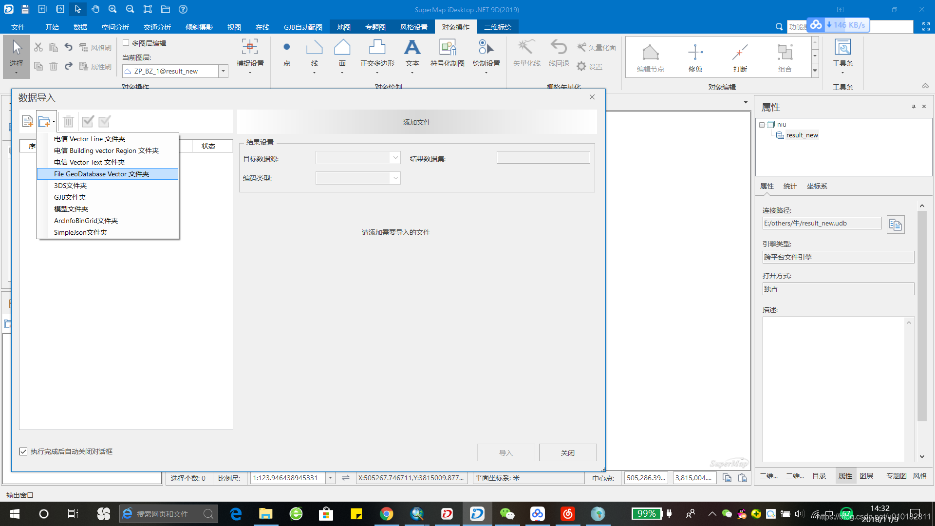Click the zoom out icon in title bar
The width and height of the screenshot is (935, 526).
click(x=130, y=9)
